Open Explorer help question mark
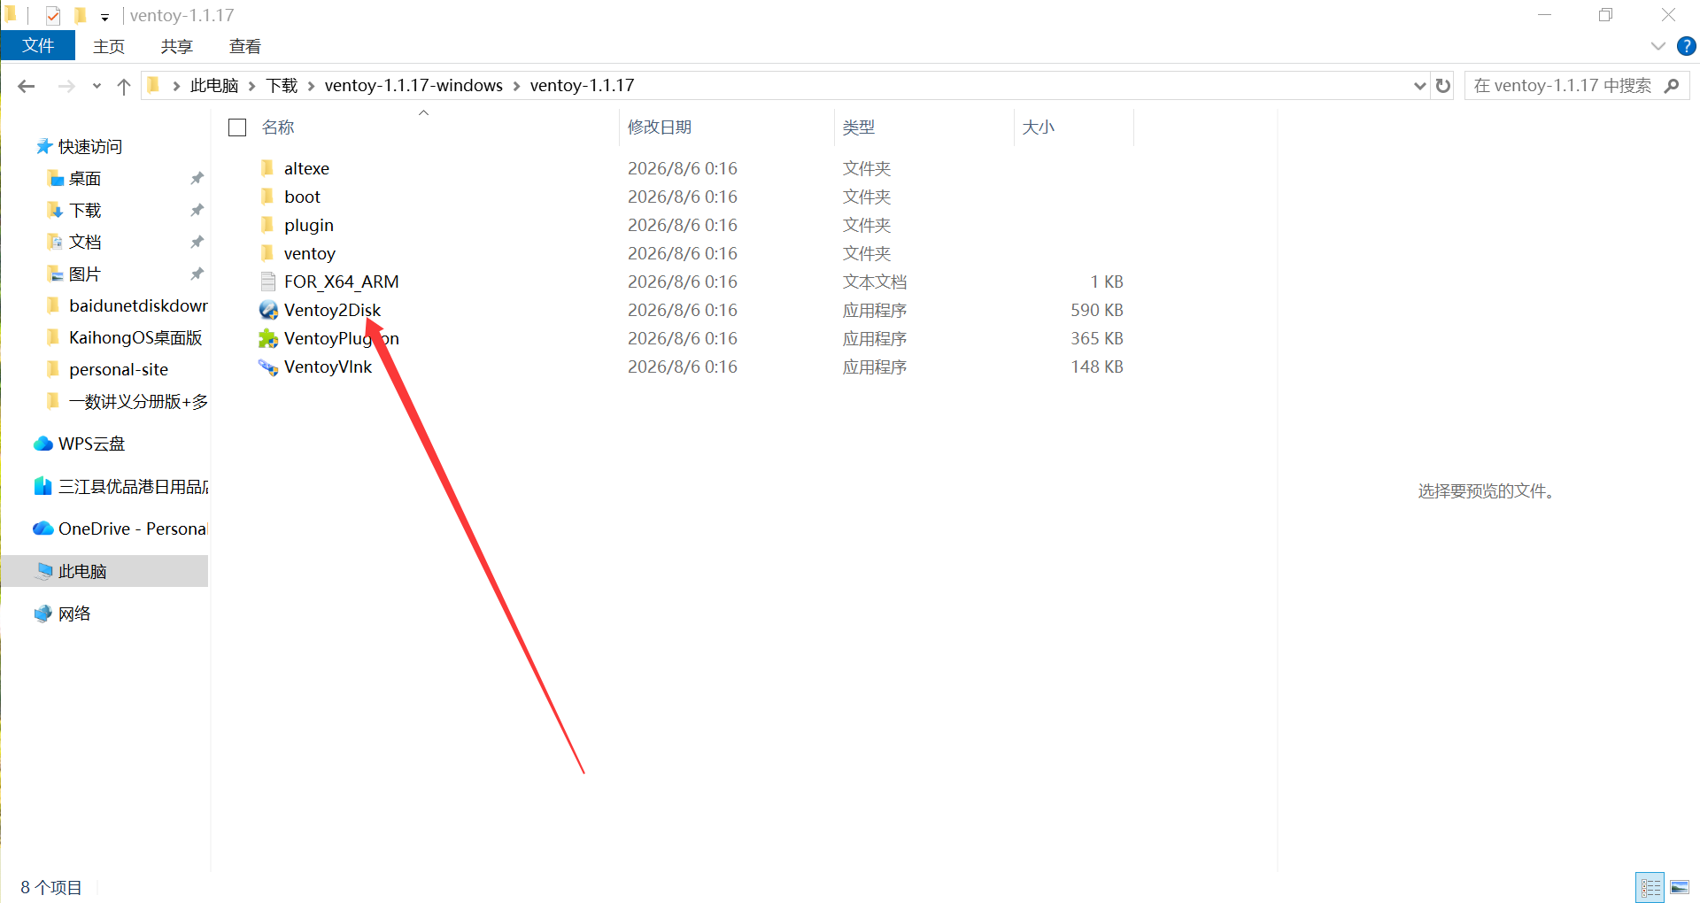1700x903 pixels. tap(1687, 46)
